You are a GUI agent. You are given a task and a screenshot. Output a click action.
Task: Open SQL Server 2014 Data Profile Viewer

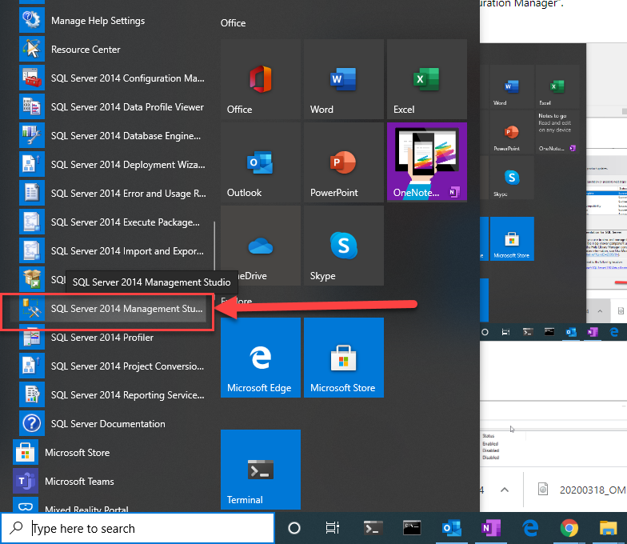pyautogui.click(x=112, y=107)
